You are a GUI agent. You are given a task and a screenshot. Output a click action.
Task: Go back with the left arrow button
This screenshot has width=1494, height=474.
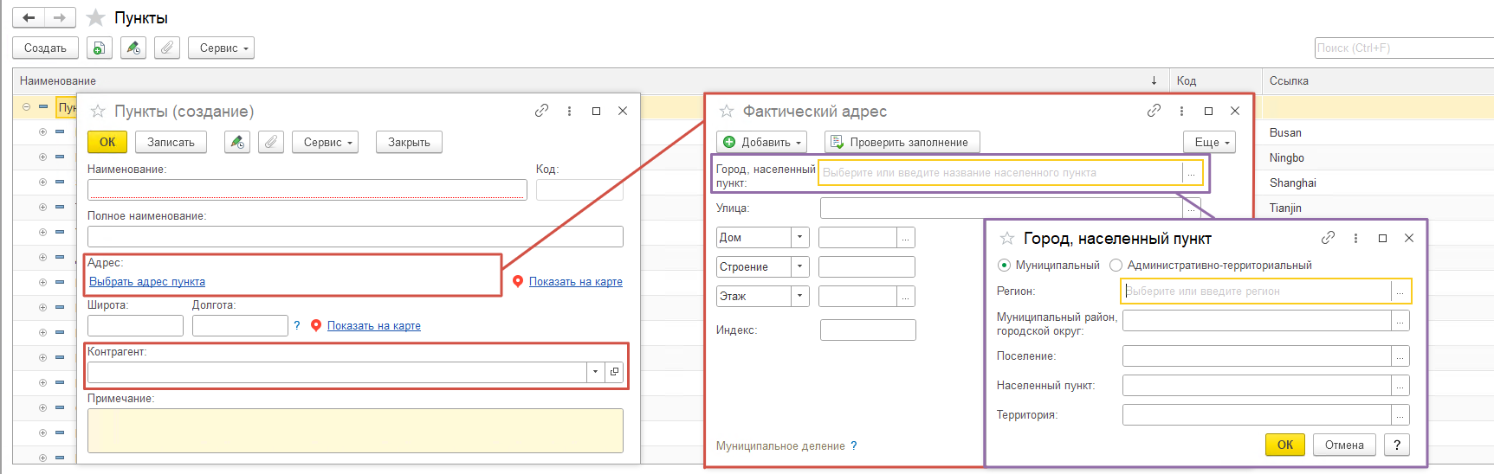click(28, 17)
